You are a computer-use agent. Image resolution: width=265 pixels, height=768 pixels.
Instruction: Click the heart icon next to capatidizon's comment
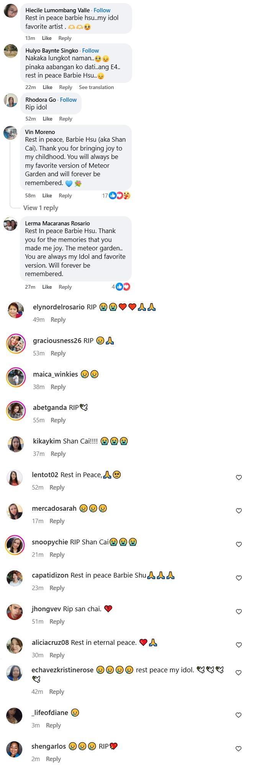click(239, 578)
